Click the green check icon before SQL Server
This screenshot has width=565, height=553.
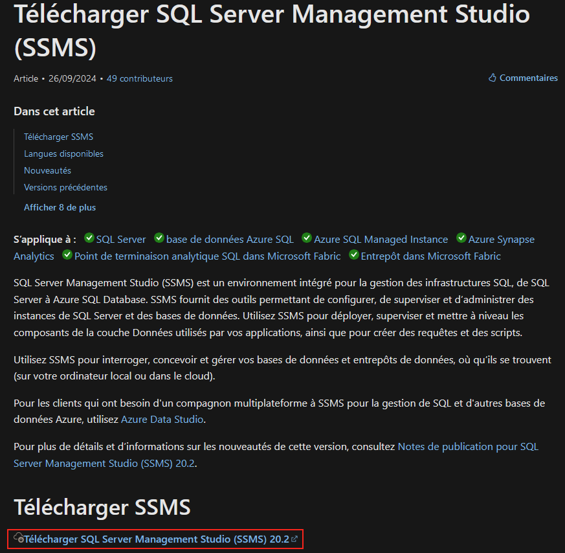point(89,238)
